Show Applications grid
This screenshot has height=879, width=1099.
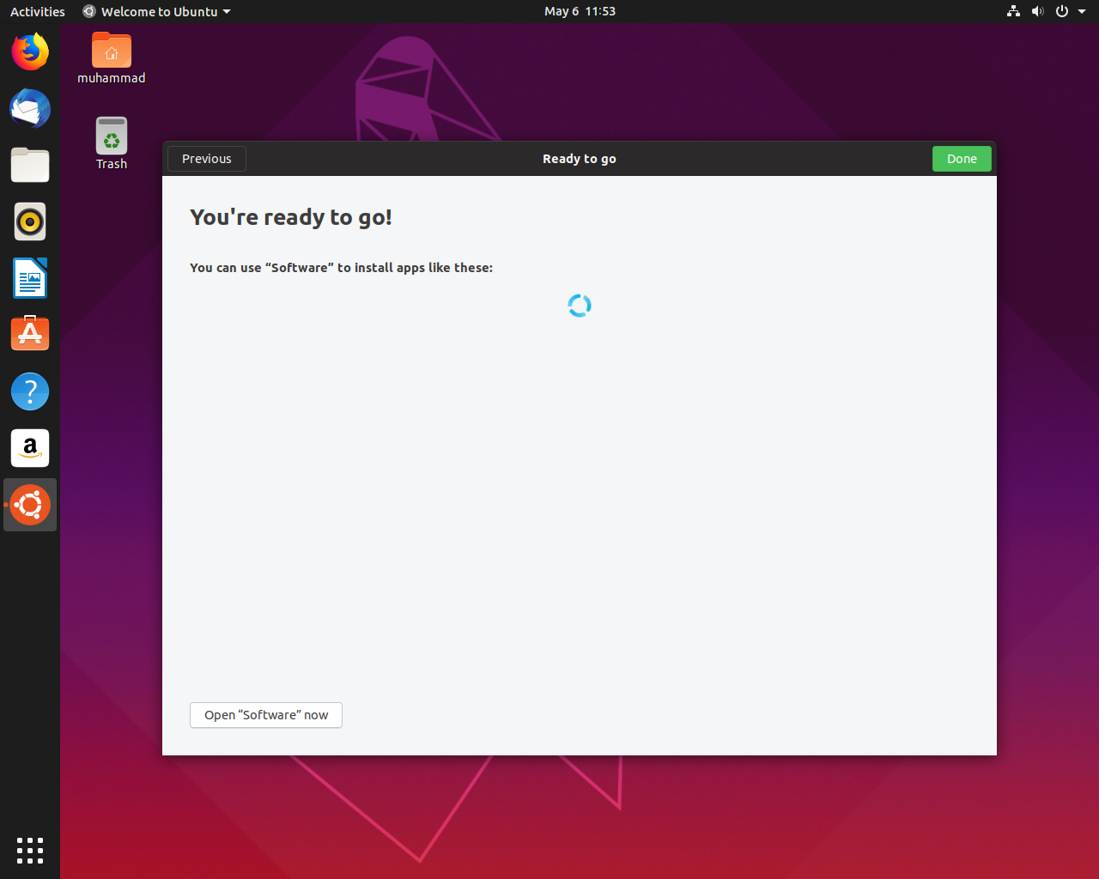pyautogui.click(x=30, y=850)
